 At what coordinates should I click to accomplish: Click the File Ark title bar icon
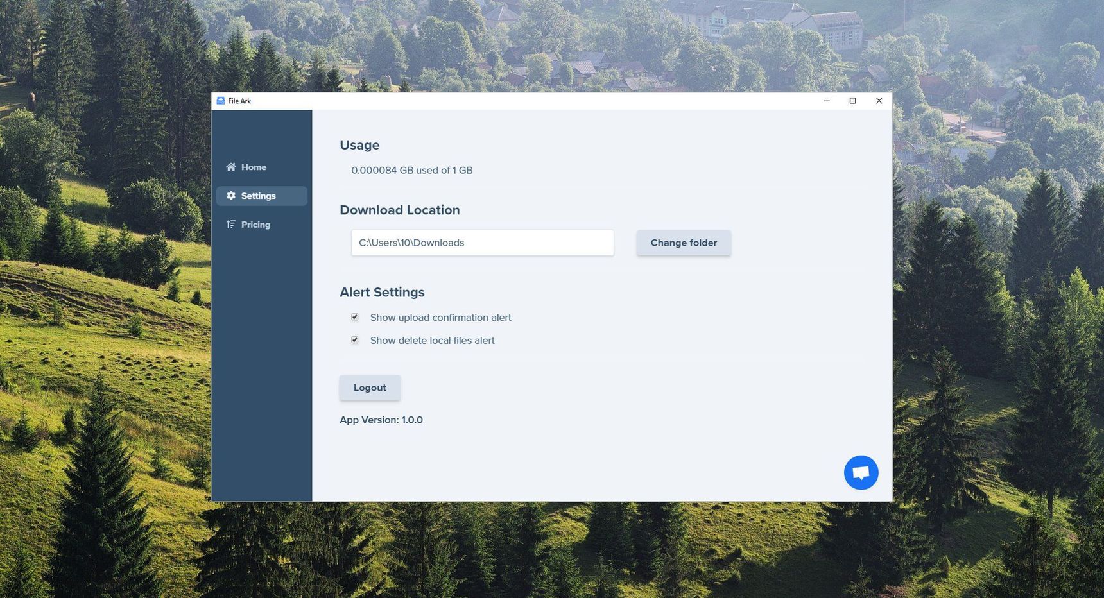click(221, 101)
